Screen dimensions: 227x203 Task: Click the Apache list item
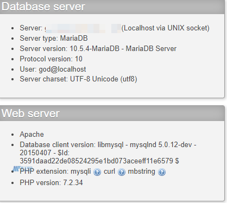(31, 135)
